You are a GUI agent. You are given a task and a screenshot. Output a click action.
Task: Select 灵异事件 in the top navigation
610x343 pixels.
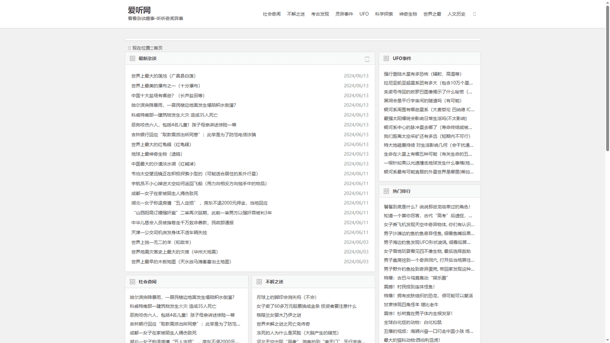pos(344,14)
